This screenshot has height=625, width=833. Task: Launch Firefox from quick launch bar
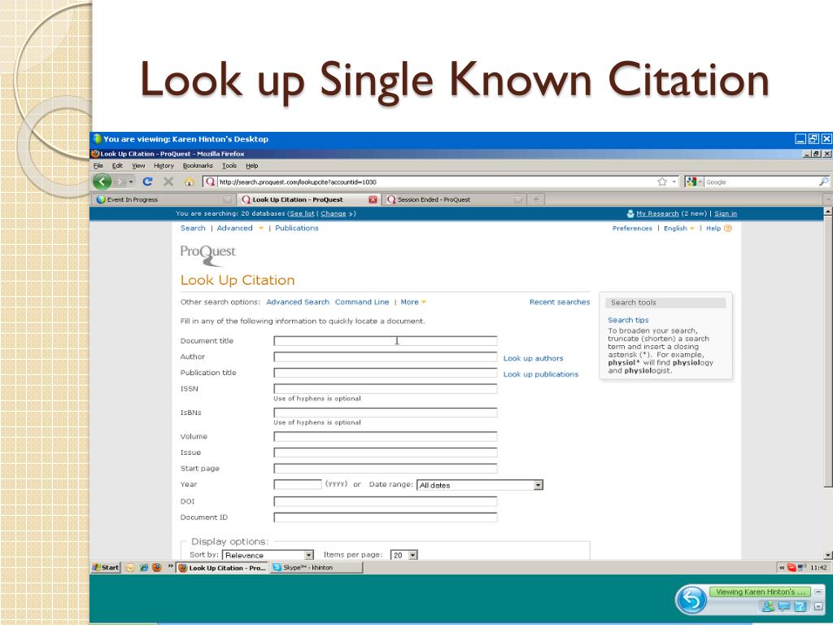pos(157,567)
